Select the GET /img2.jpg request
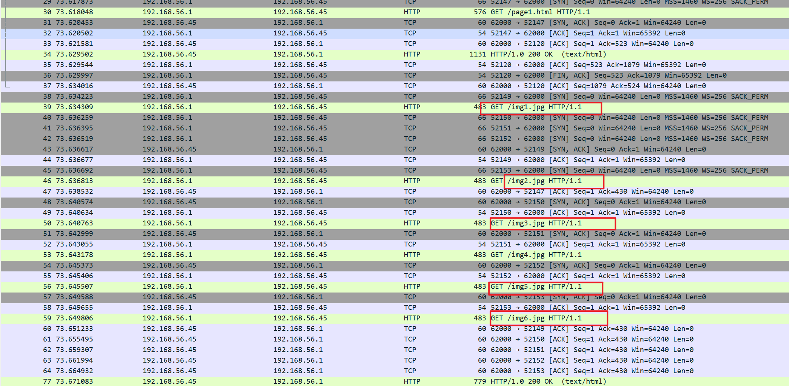This screenshot has width=789, height=386. point(394,181)
